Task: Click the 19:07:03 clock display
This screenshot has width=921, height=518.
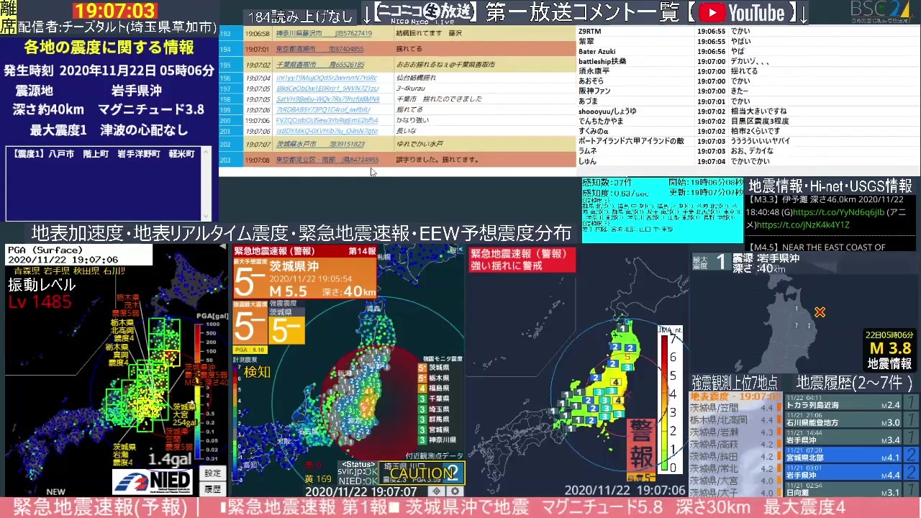Action: point(115,11)
